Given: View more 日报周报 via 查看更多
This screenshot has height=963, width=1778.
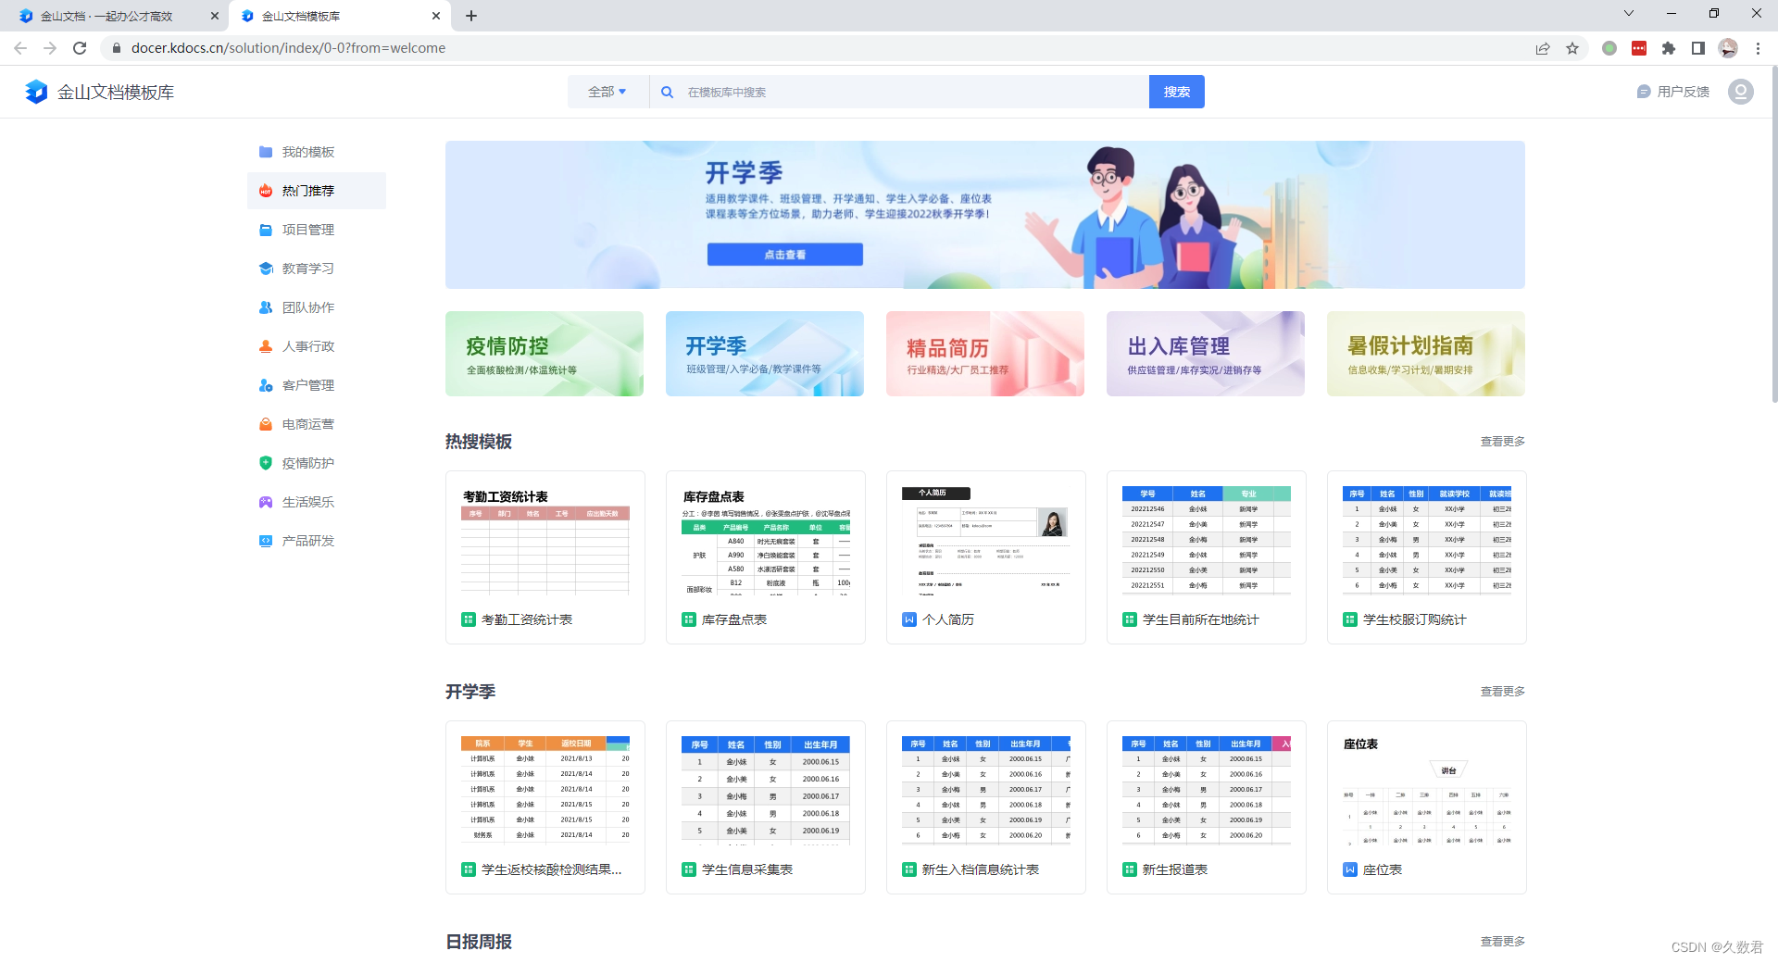Looking at the screenshot, I should (1502, 942).
